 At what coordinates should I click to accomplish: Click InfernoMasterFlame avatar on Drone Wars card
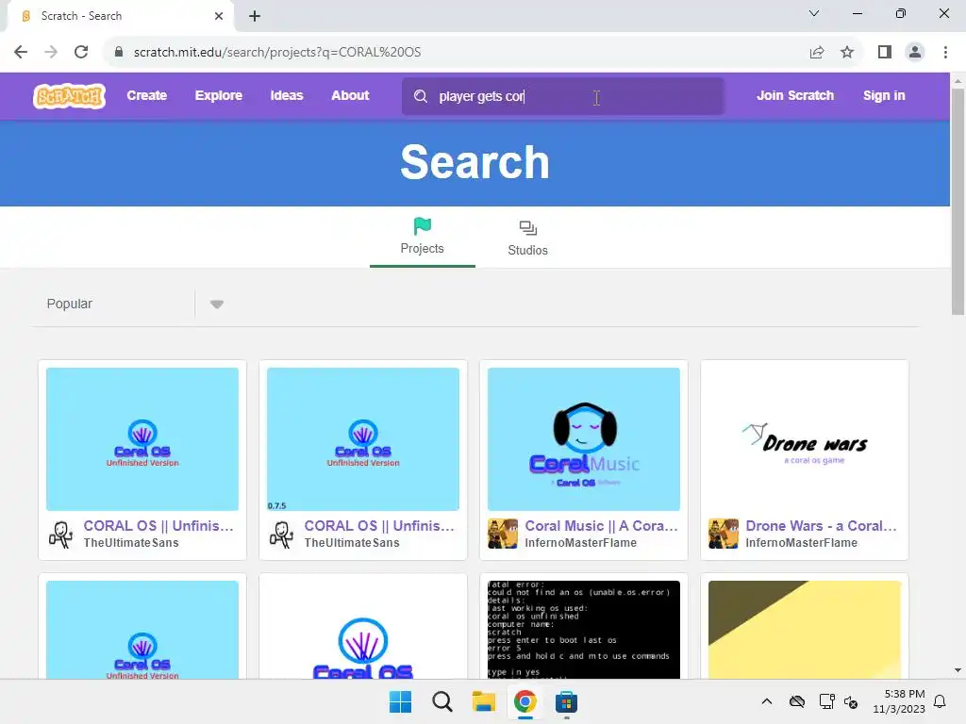tap(724, 534)
